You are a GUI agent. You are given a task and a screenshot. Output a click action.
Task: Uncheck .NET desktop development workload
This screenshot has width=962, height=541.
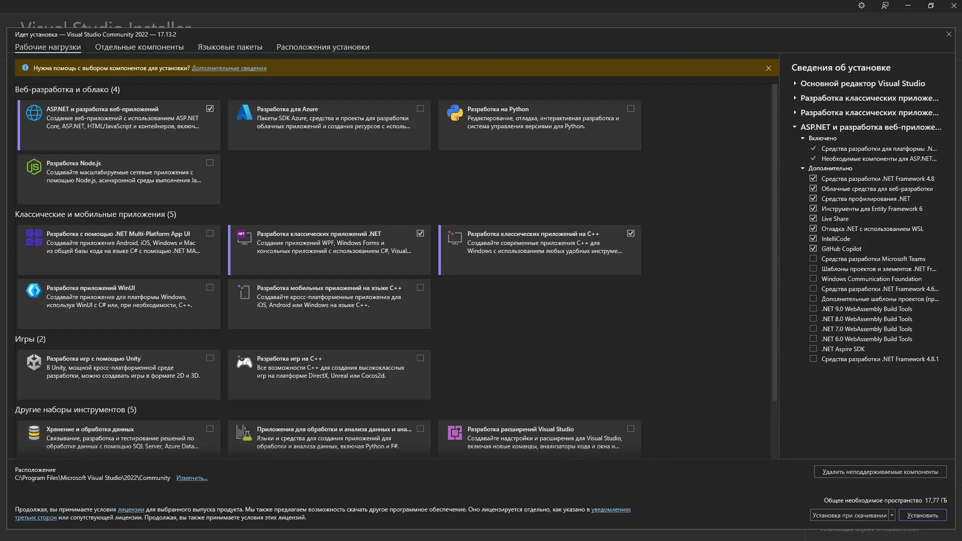tap(420, 233)
